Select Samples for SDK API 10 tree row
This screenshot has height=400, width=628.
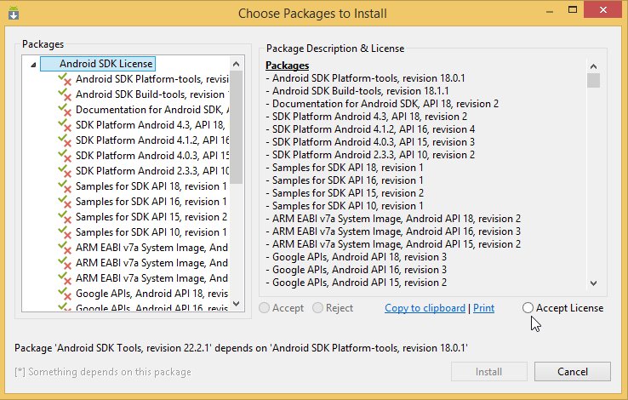[x=151, y=232]
